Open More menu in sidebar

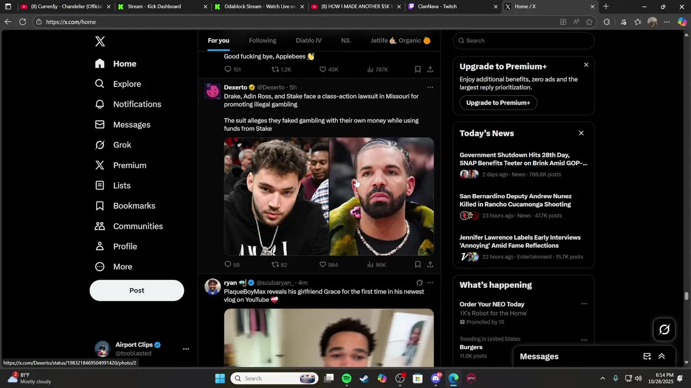[113, 267]
